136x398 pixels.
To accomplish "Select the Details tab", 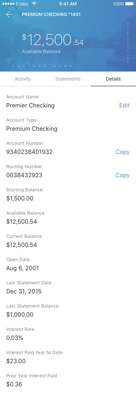I will 113,79.
